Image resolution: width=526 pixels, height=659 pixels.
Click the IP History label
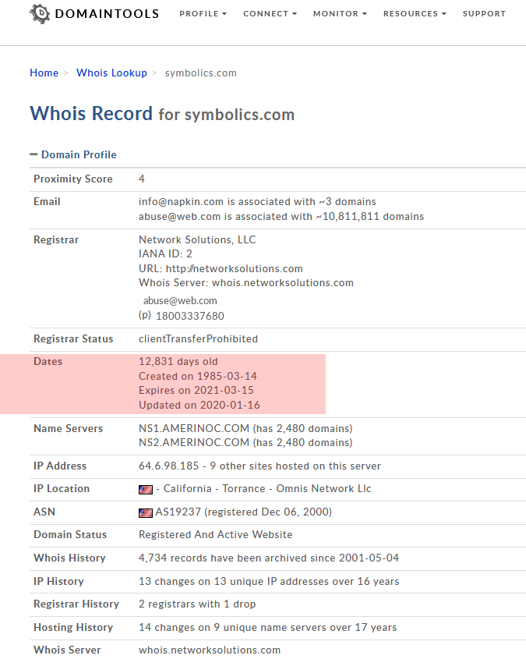58,581
